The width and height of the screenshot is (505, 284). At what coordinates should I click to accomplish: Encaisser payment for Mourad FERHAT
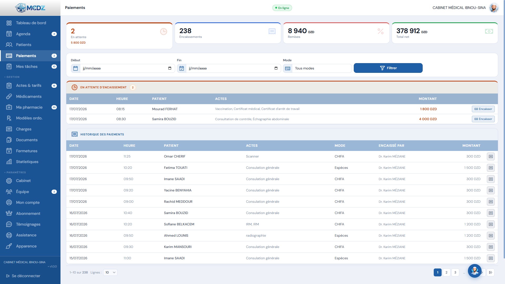click(x=483, y=109)
